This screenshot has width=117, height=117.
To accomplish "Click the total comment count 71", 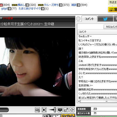I will coord(95,113).
